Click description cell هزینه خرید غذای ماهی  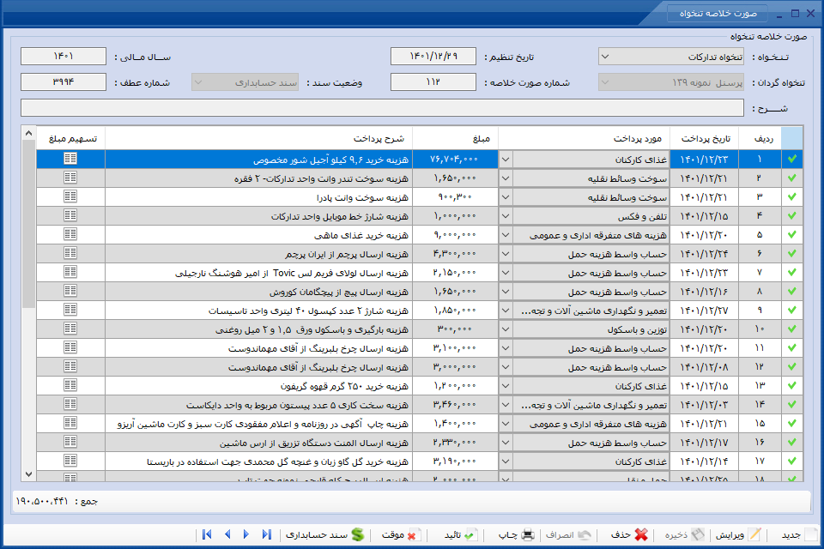point(258,235)
